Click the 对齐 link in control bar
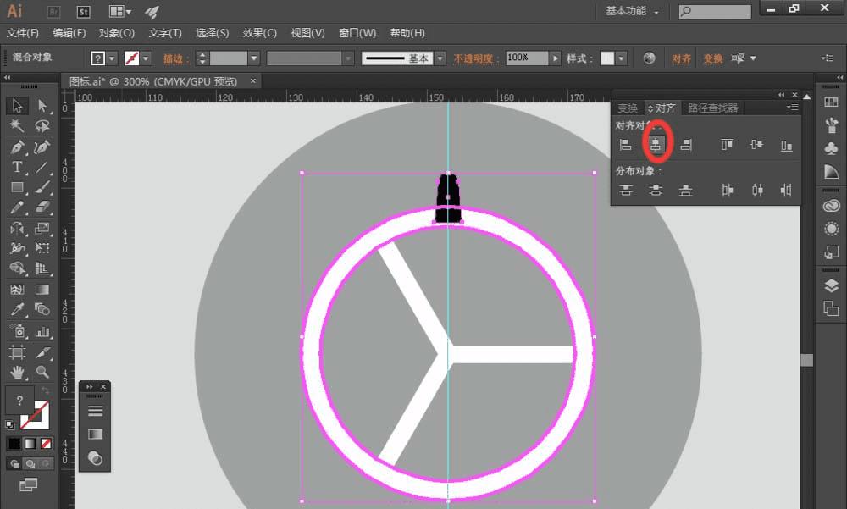The image size is (847, 509). [x=681, y=58]
